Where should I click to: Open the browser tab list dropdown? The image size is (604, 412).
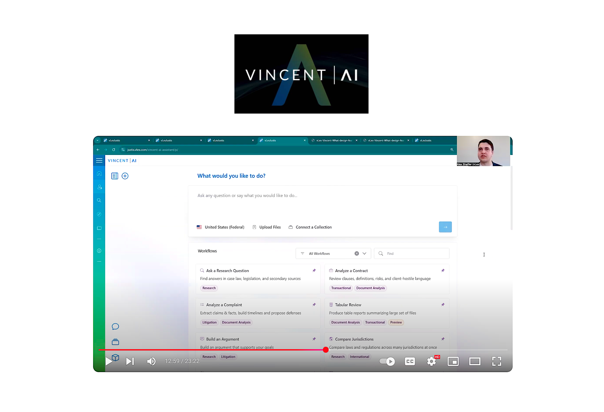tap(98, 141)
